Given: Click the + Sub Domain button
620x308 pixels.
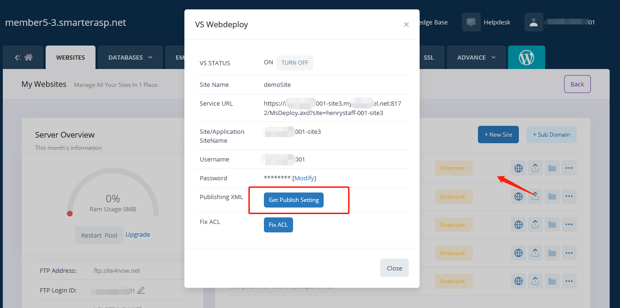Looking at the screenshot, I should point(551,134).
